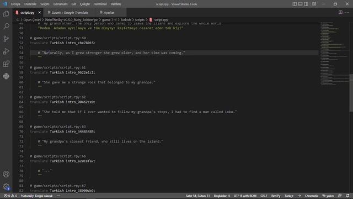The image size is (353, 199).
Task: Open the Accounts menu icon
Action: 6,174
